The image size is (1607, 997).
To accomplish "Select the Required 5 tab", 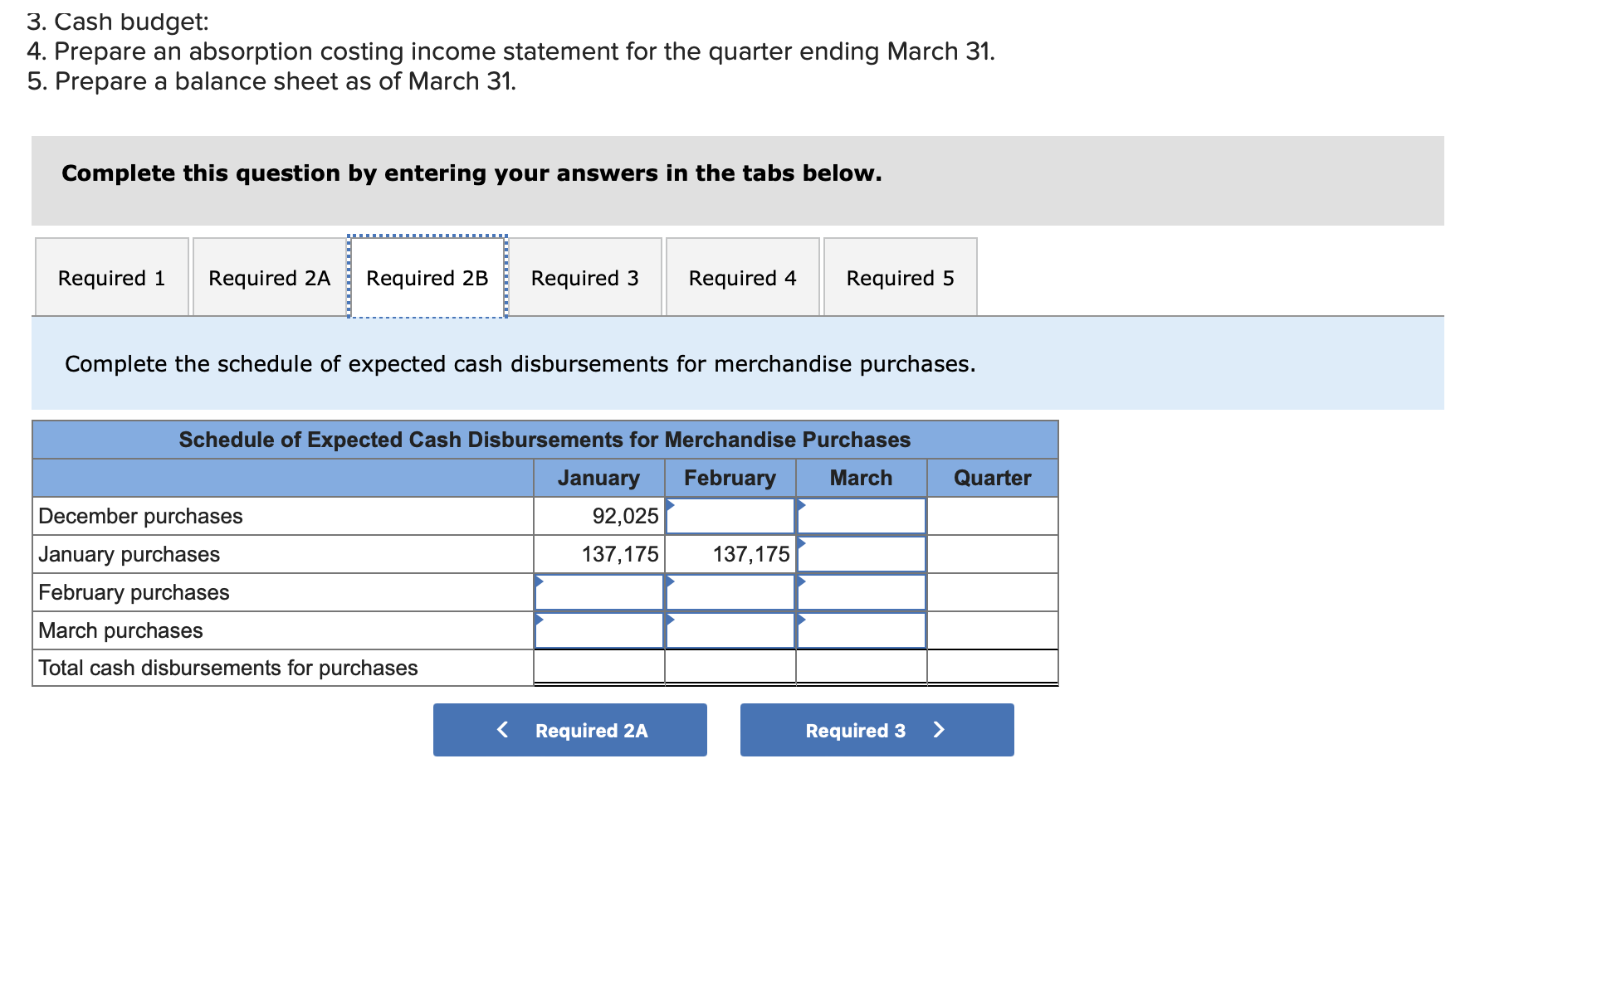I will coord(900,277).
